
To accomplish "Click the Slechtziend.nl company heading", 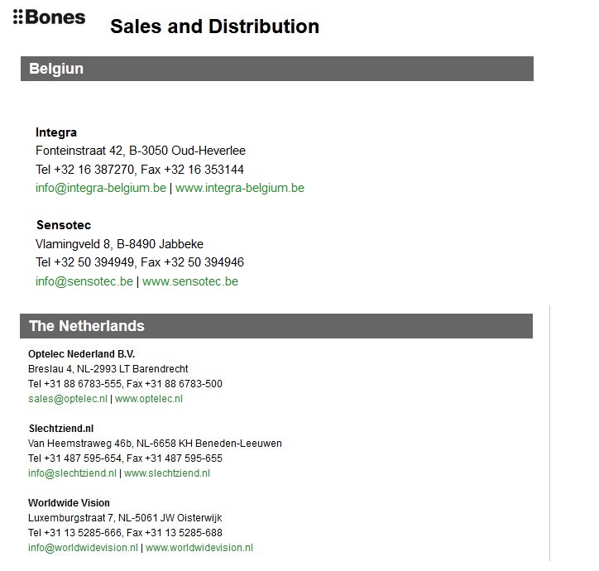I will pyautogui.click(x=61, y=429).
